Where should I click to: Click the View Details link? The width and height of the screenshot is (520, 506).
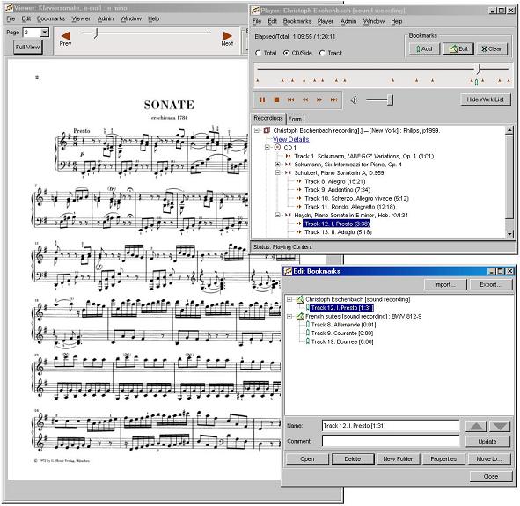pos(291,139)
